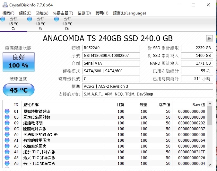Select the 總計 TLC 抹除次數 attribute row
Image resolution: width=217 pixels, height=171 pixels.
105,152
